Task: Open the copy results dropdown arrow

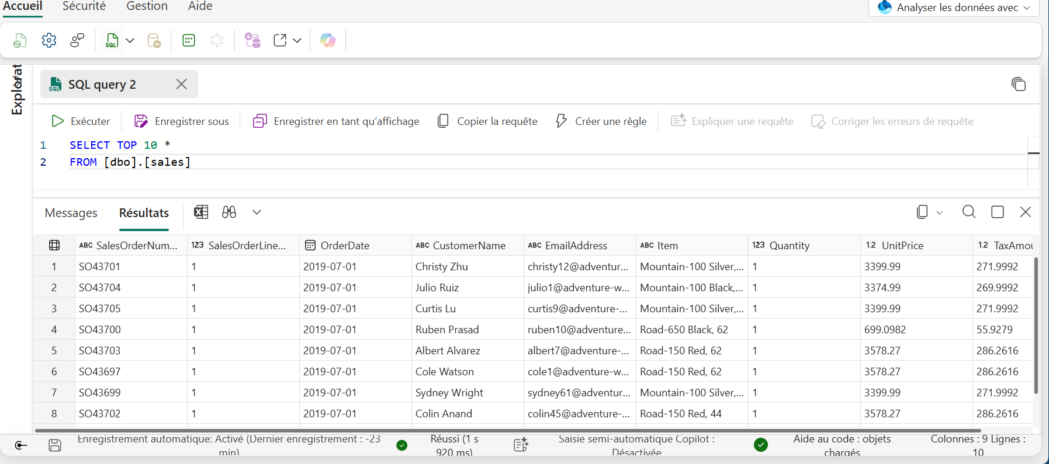Action: [x=940, y=212]
